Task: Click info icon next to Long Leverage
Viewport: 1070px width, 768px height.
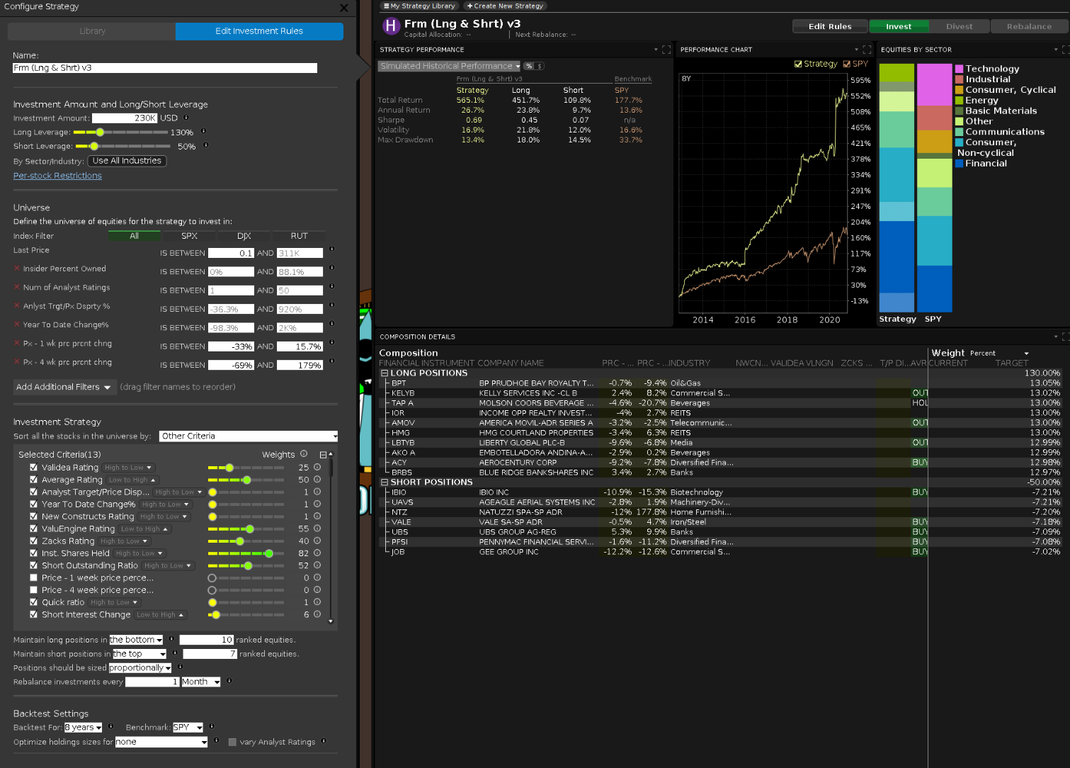Action: click(203, 131)
